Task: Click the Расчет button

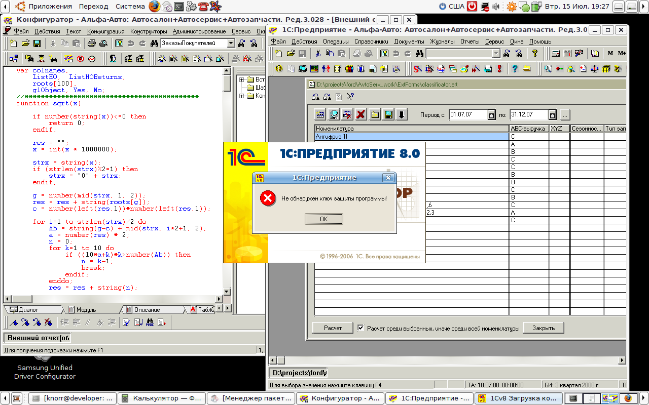Action: click(x=333, y=328)
